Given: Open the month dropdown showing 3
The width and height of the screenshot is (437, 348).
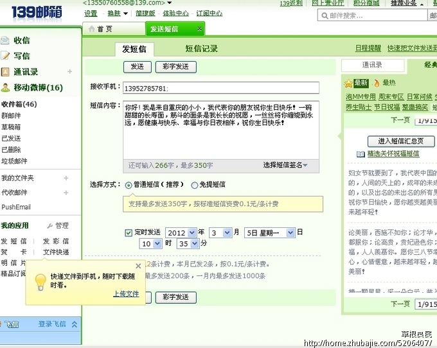Looking at the screenshot, I should [x=227, y=232].
